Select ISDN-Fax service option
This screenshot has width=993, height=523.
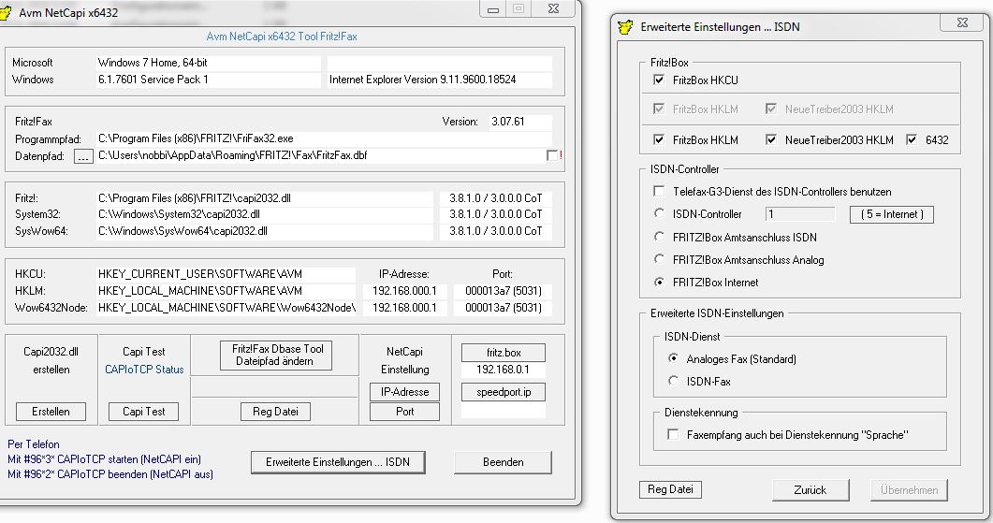click(673, 381)
